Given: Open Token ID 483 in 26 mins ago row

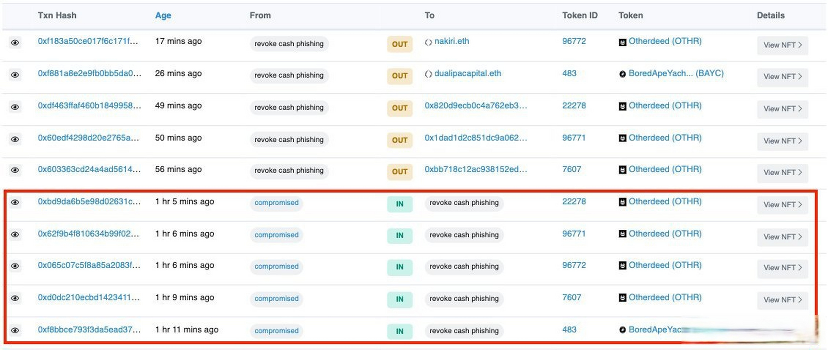Looking at the screenshot, I should (569, 73).
